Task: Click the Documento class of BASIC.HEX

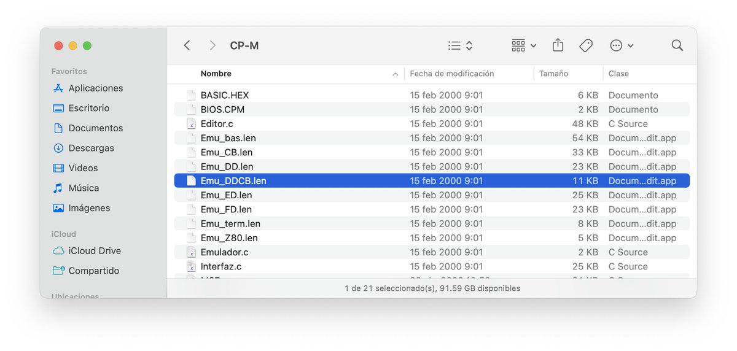Action: click(x=633, y=95)
